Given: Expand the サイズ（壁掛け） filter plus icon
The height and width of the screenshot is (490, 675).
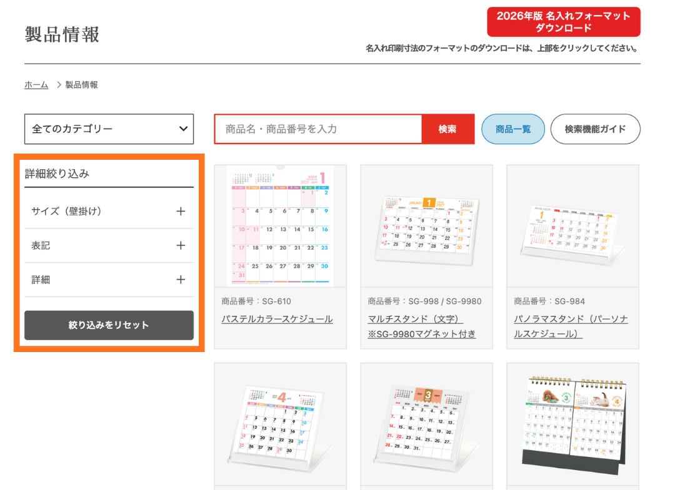Looking at the screenshot, I should [x=181, y=211].
